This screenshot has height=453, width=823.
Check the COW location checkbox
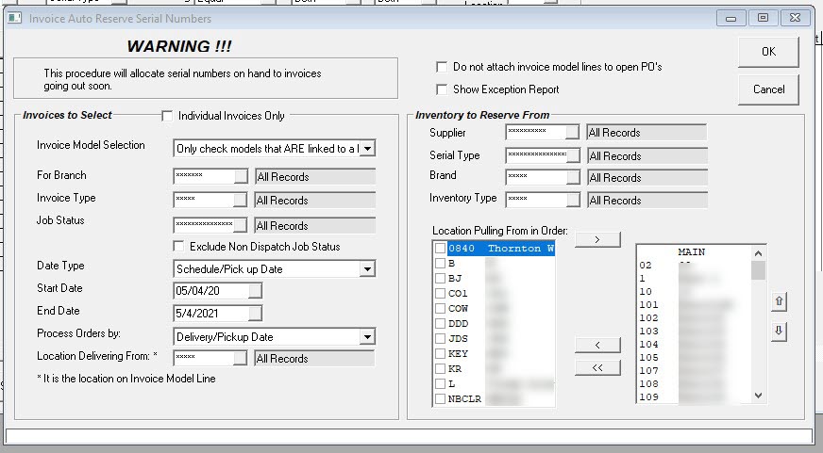(441, 309)
